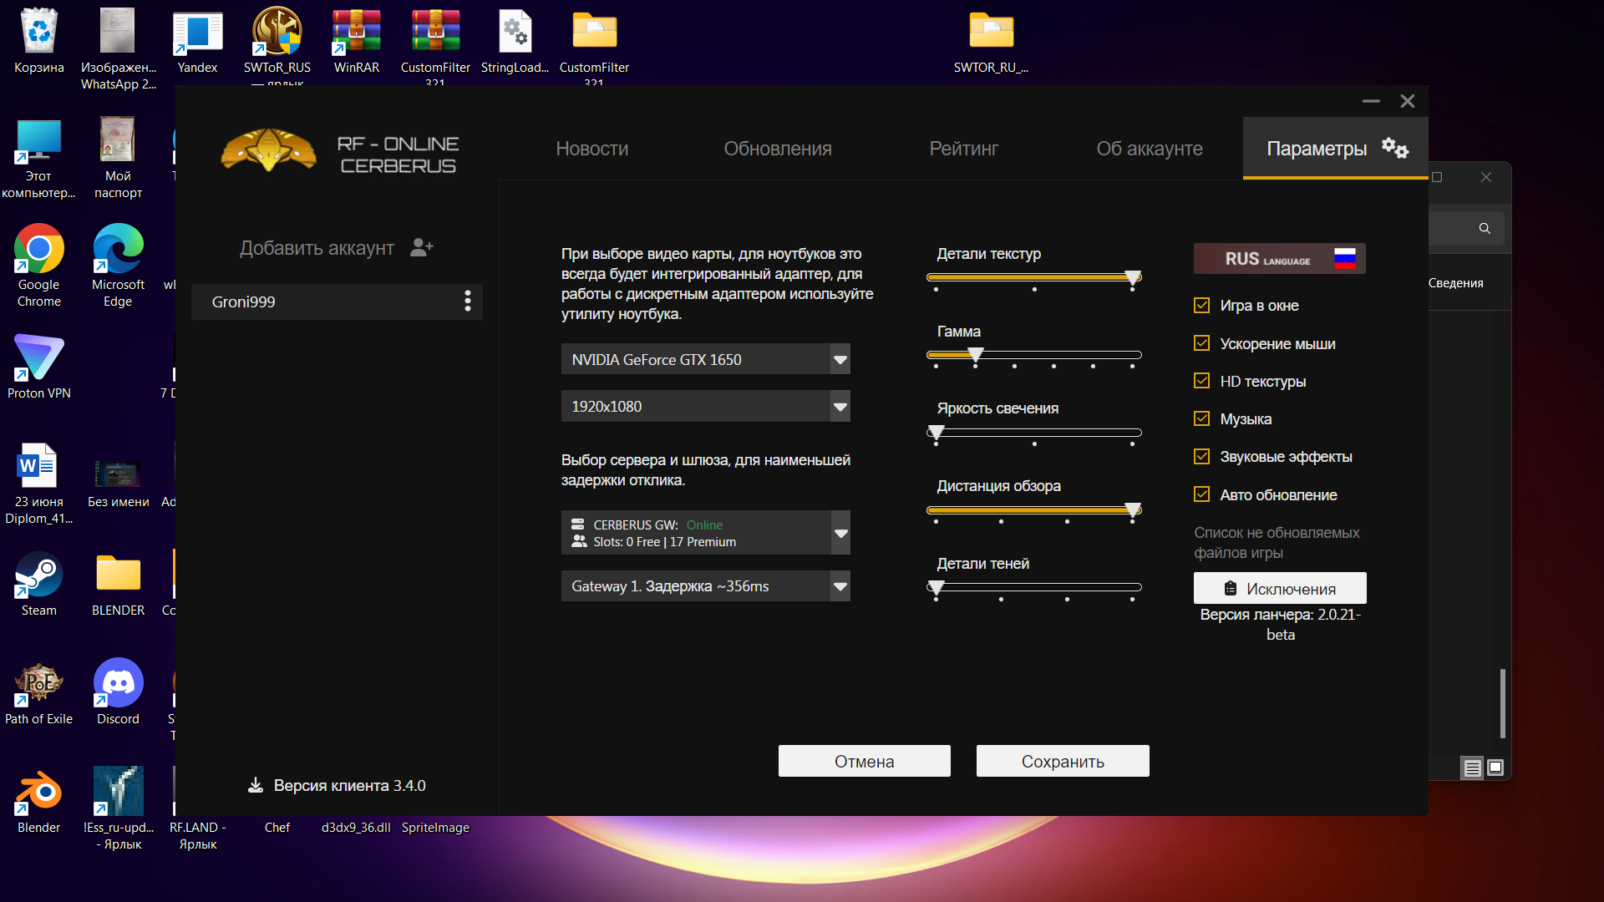Image resolution: width=1604 pixels, height=902 pixels.
Task: Expand the 1920x1080 resolution dropdown
Action: tap(706, 406)
